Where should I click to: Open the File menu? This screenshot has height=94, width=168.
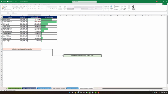(x=2, y=4)
